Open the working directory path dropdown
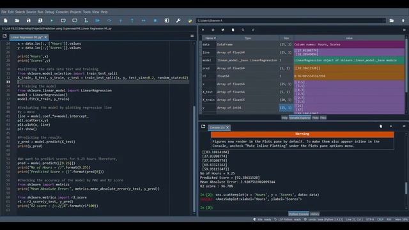409x230 pixels. pyautogui.click(x=384, y=20)
